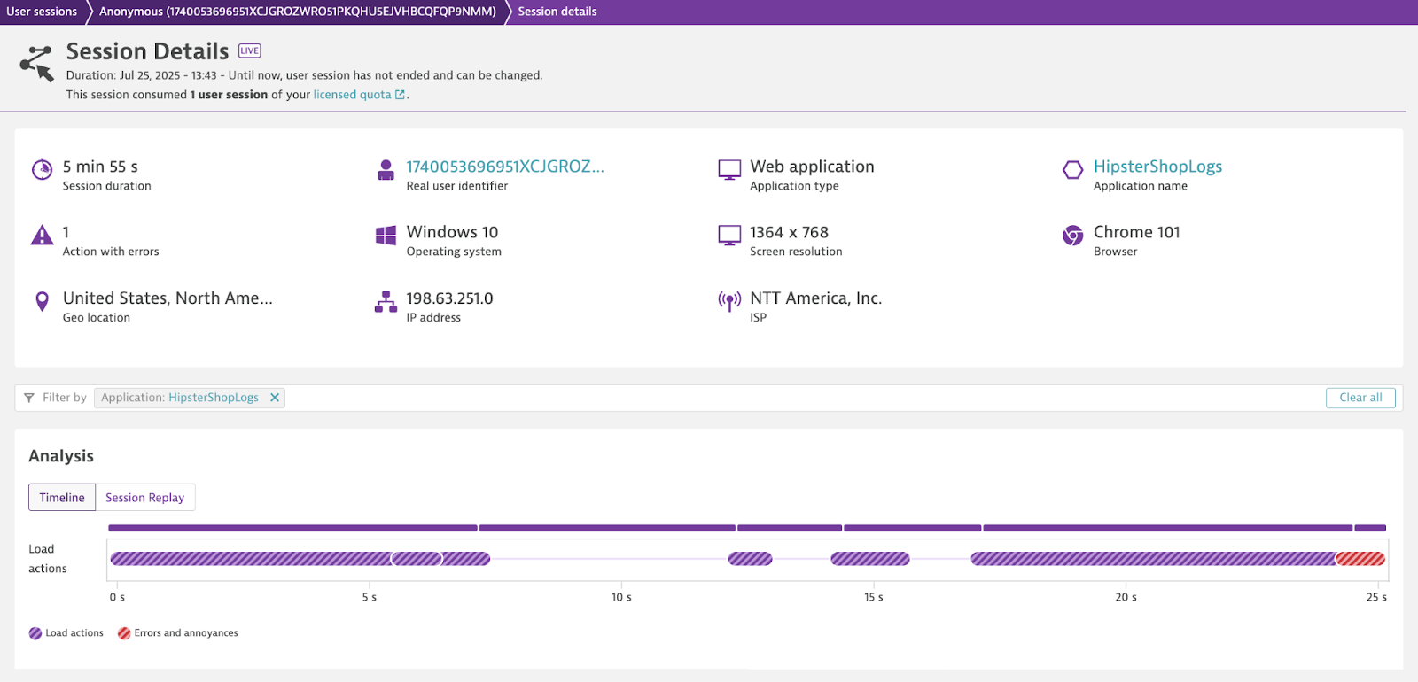1418x682 pixels.
Task: Click the real user identifier person icon
Action: click(386, 169)
